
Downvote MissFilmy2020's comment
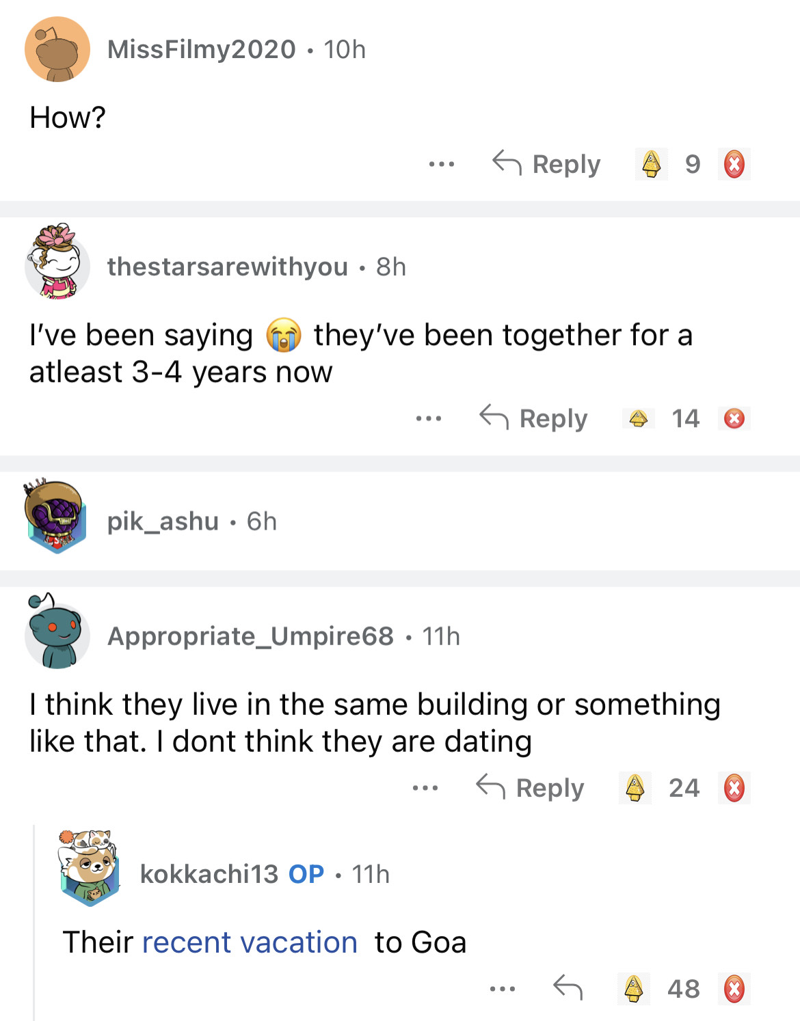click(734, 164)
